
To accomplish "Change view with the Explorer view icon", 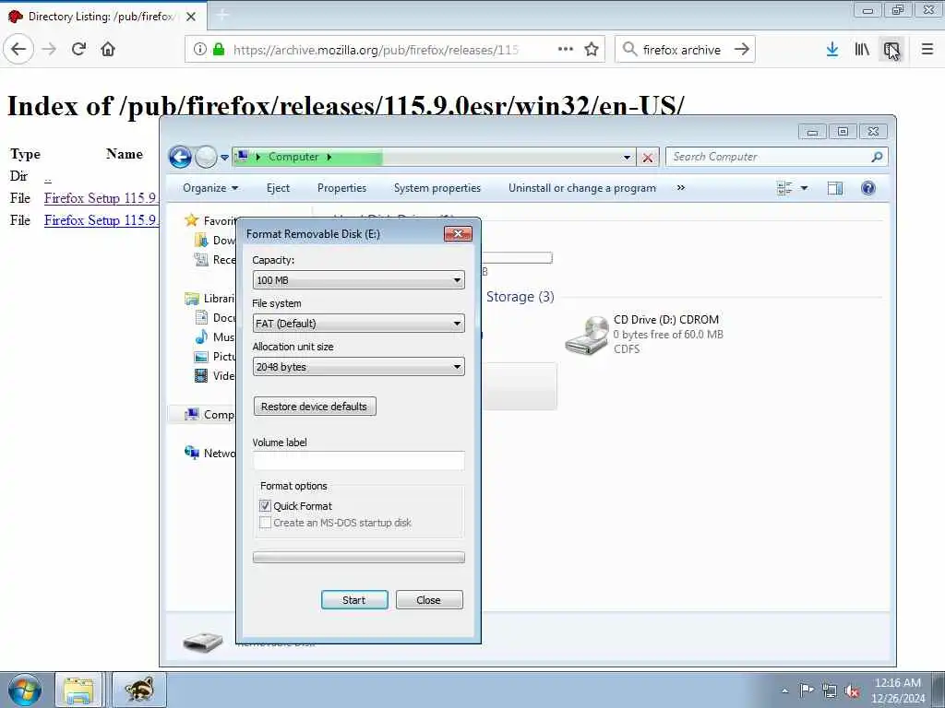I will [784, 188].
